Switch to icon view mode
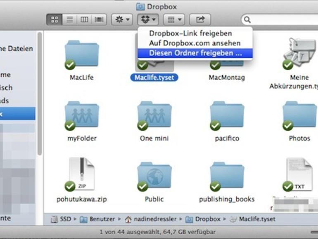Image resolution: width=318 pixels, height=239 pixels. [x=55, y=19]
